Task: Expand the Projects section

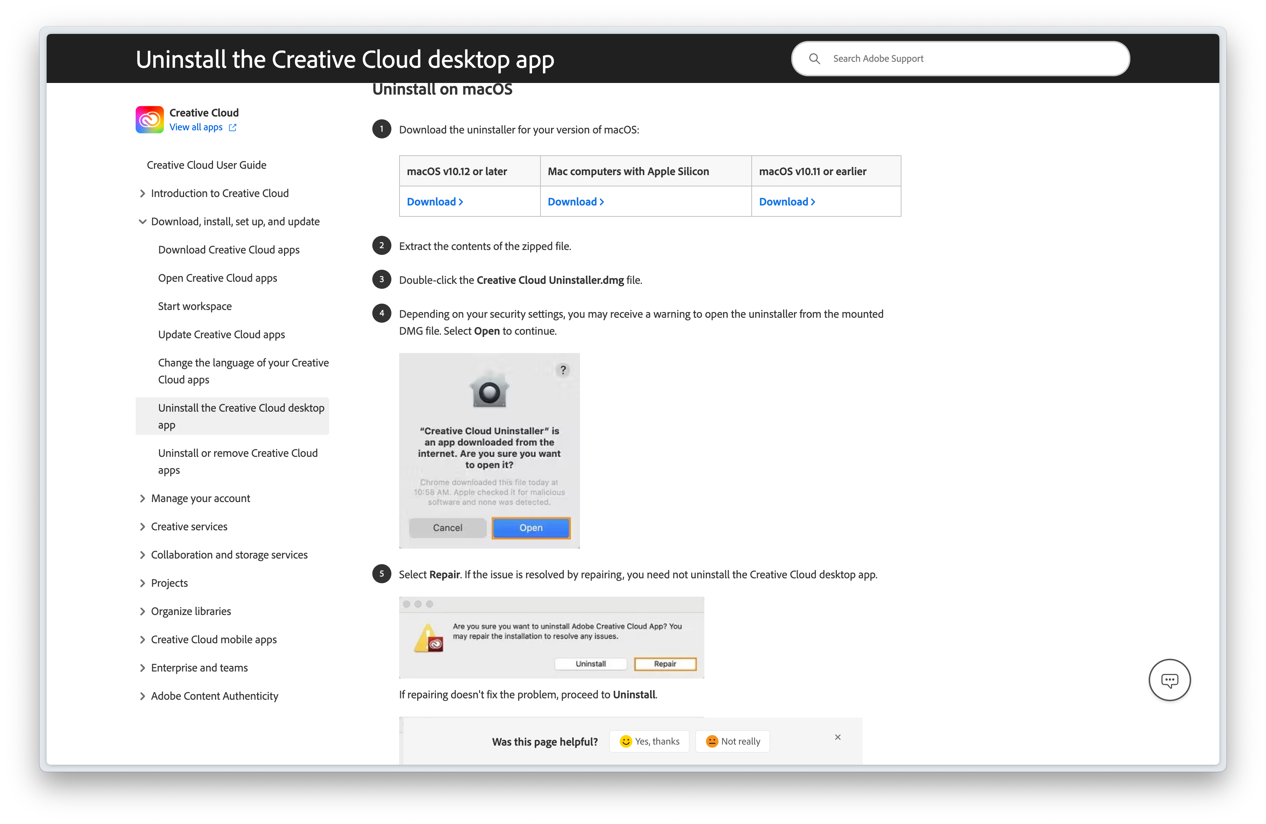Action: coord(142,583)
